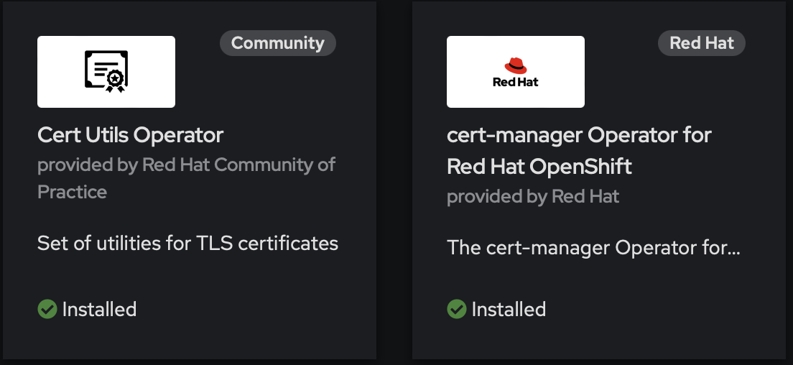793x365 pixels.
Task: Click truncated 'The cert-manager Operator for…' description
Action: pyautogui.click(x=593, y=248)
